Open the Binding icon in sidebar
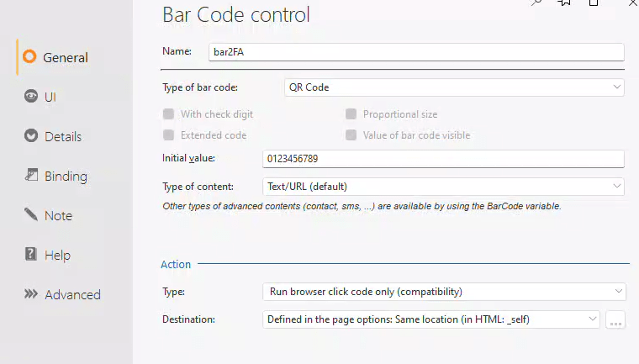This screenshot has width=639, height=364. 30,176
